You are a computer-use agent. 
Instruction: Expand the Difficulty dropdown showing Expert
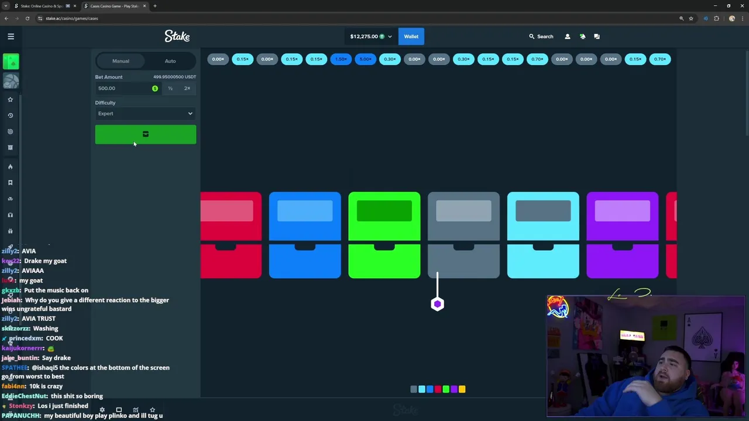[146, 113]
